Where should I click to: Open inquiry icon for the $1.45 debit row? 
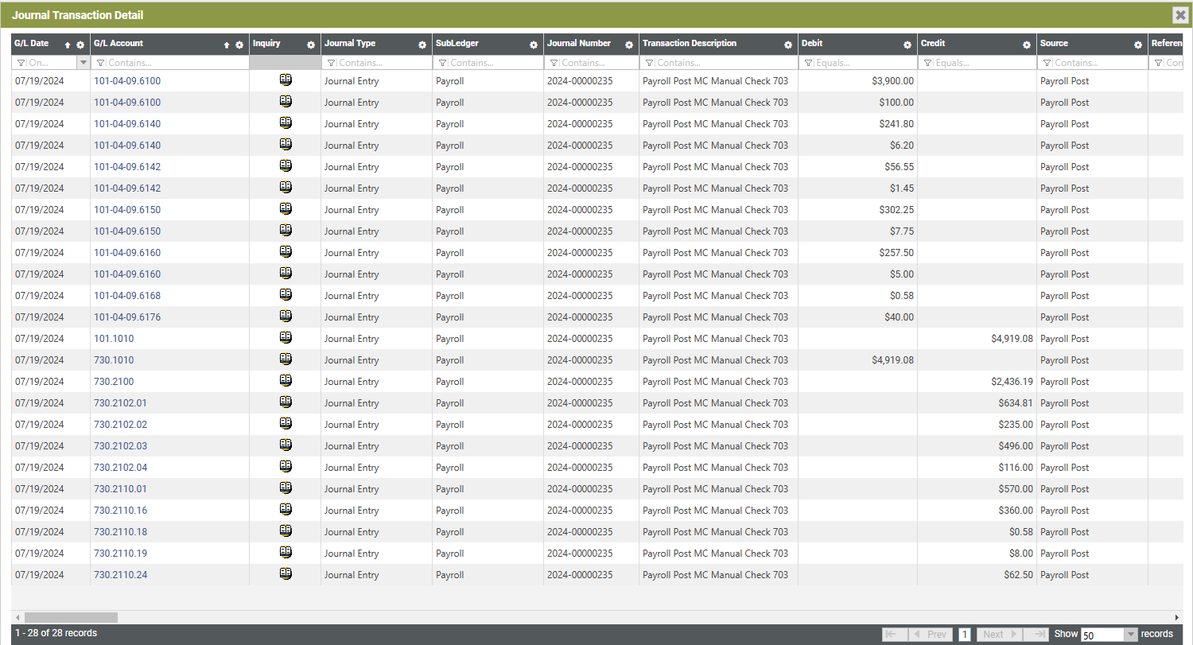[x=286, y=187]
